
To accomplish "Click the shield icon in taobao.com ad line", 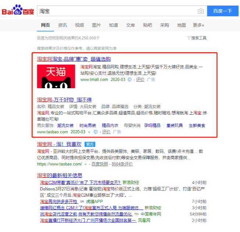I will tap(96, 132).
